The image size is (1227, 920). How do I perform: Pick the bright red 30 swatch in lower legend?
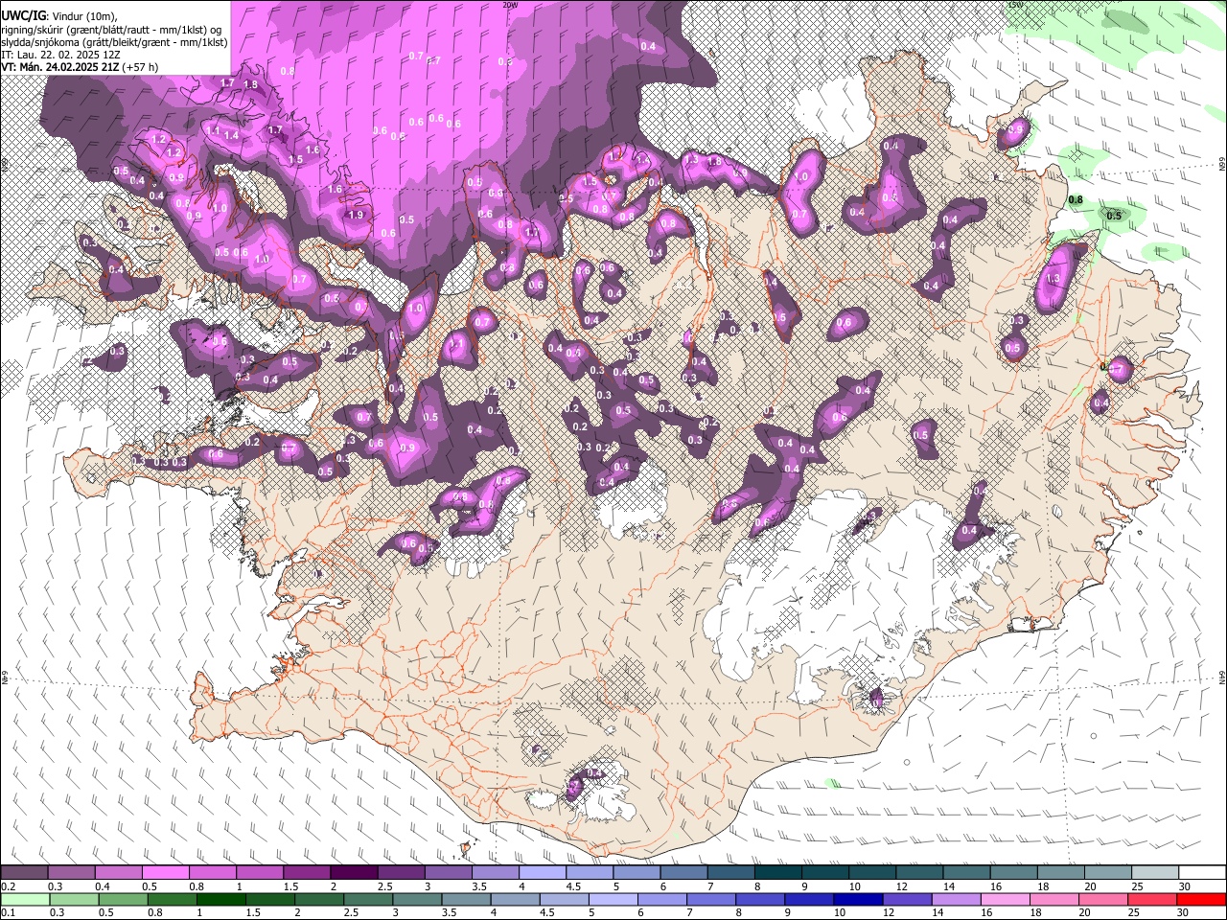(x=1202, y=900)
